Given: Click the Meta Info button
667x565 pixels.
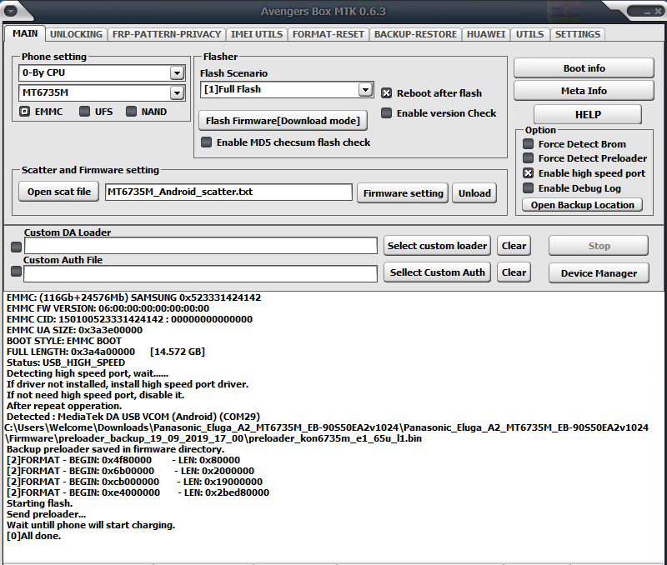Looking at the screenshot, I should pyautogui.click(x=584, y=91).
